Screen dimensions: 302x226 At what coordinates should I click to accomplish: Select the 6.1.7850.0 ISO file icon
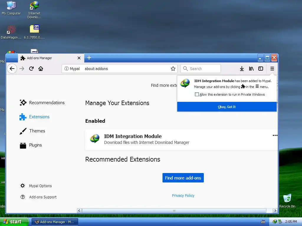(x=34, y=32)
